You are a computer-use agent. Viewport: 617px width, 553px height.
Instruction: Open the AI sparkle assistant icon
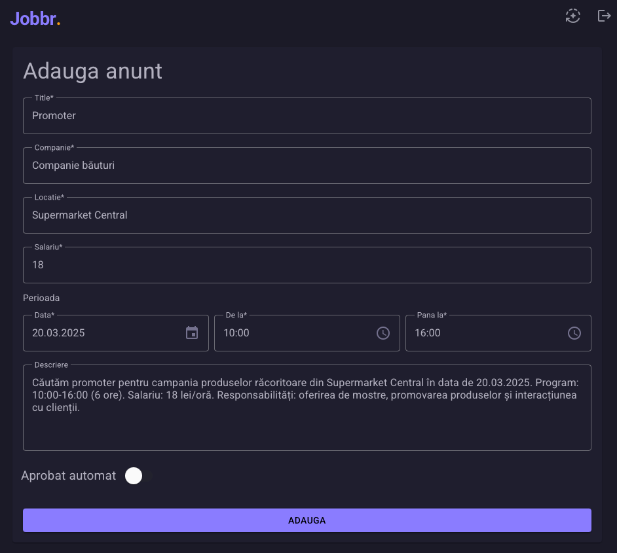[x=573, y=16]
